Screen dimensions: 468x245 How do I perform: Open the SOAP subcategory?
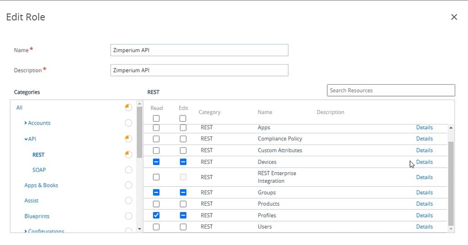[39, 170]
